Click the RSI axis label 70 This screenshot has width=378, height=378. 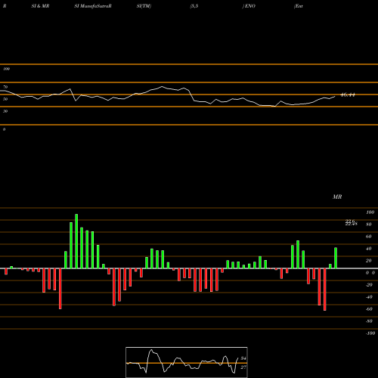[x=5, y=87]
